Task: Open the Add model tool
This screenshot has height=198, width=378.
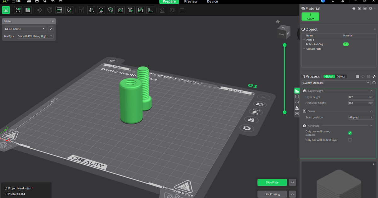Action: click(18, 10)
